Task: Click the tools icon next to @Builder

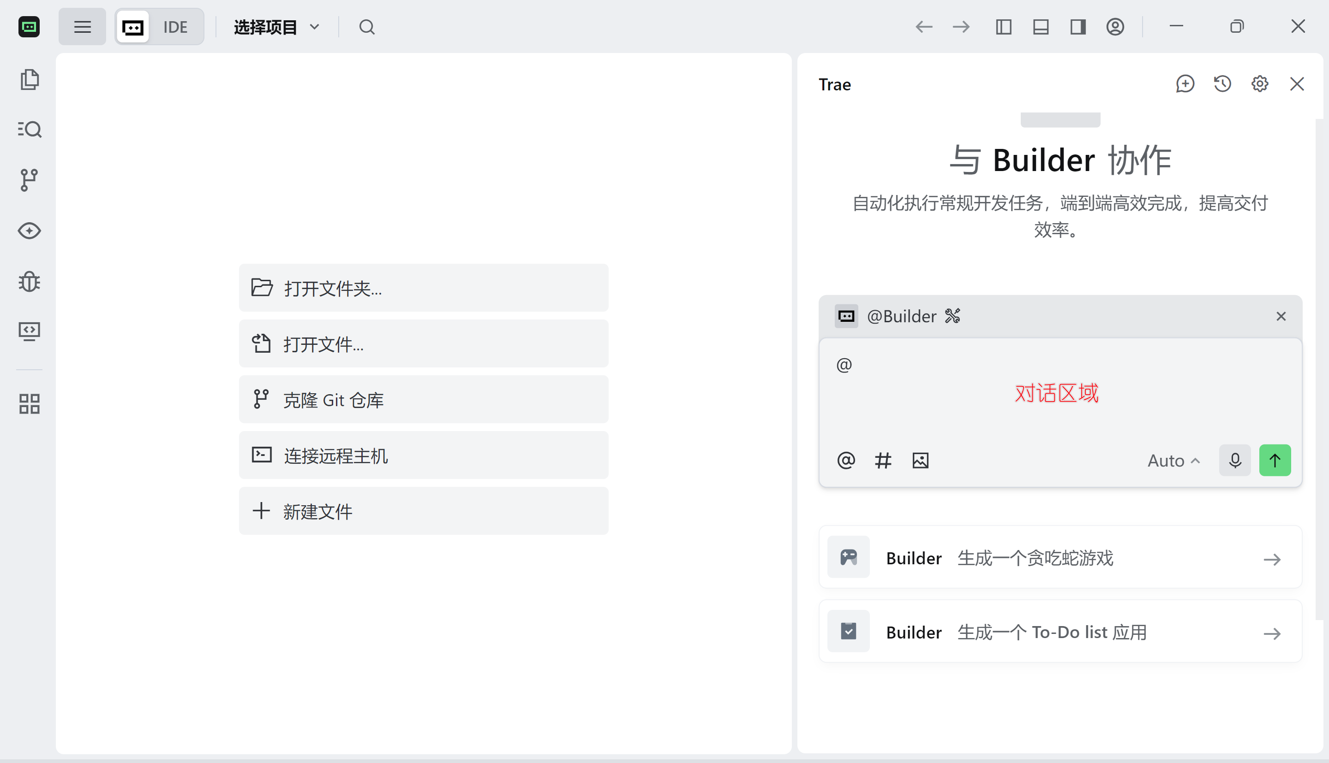Action: click(x=952, y=316)
